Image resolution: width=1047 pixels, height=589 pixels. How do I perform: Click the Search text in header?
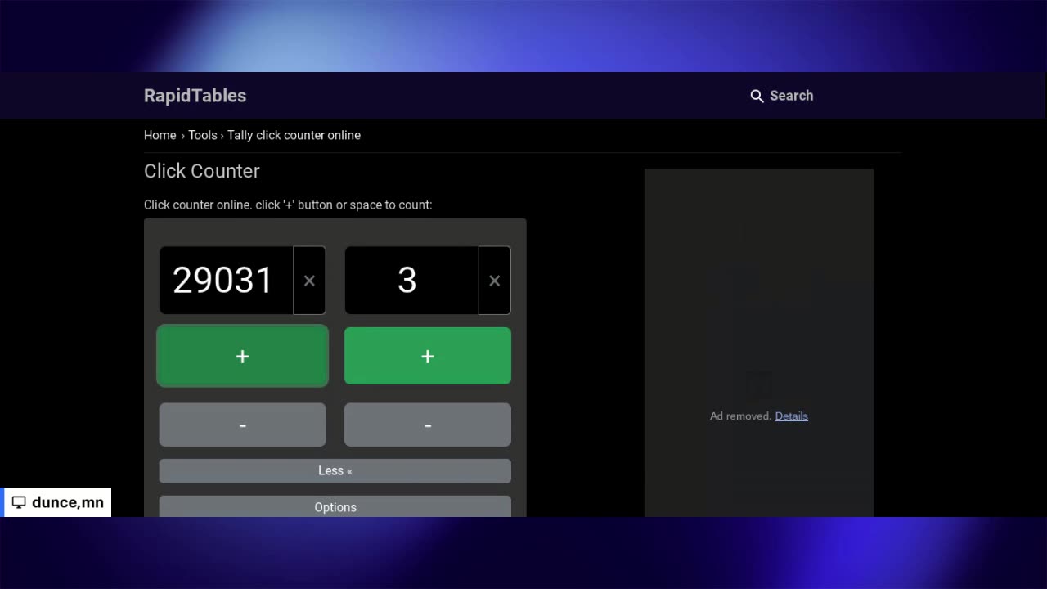[791, 96]
